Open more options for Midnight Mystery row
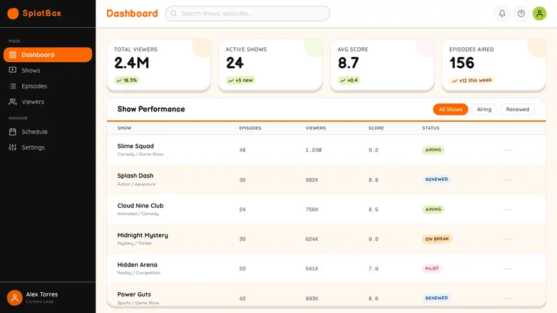557x313 pixels. [508, 239]
